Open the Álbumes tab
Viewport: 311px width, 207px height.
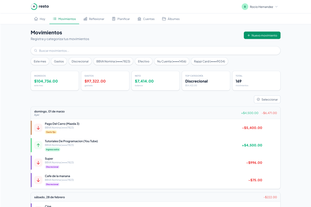pyautogui.click(x=171, y=19)
